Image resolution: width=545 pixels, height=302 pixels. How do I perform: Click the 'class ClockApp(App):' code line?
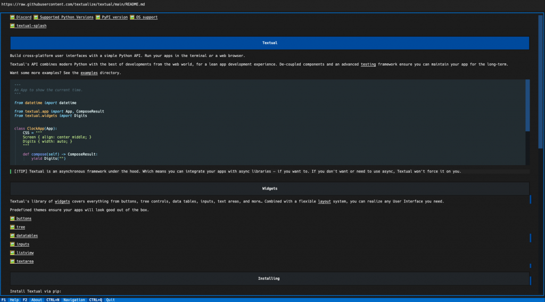[36, 128]
